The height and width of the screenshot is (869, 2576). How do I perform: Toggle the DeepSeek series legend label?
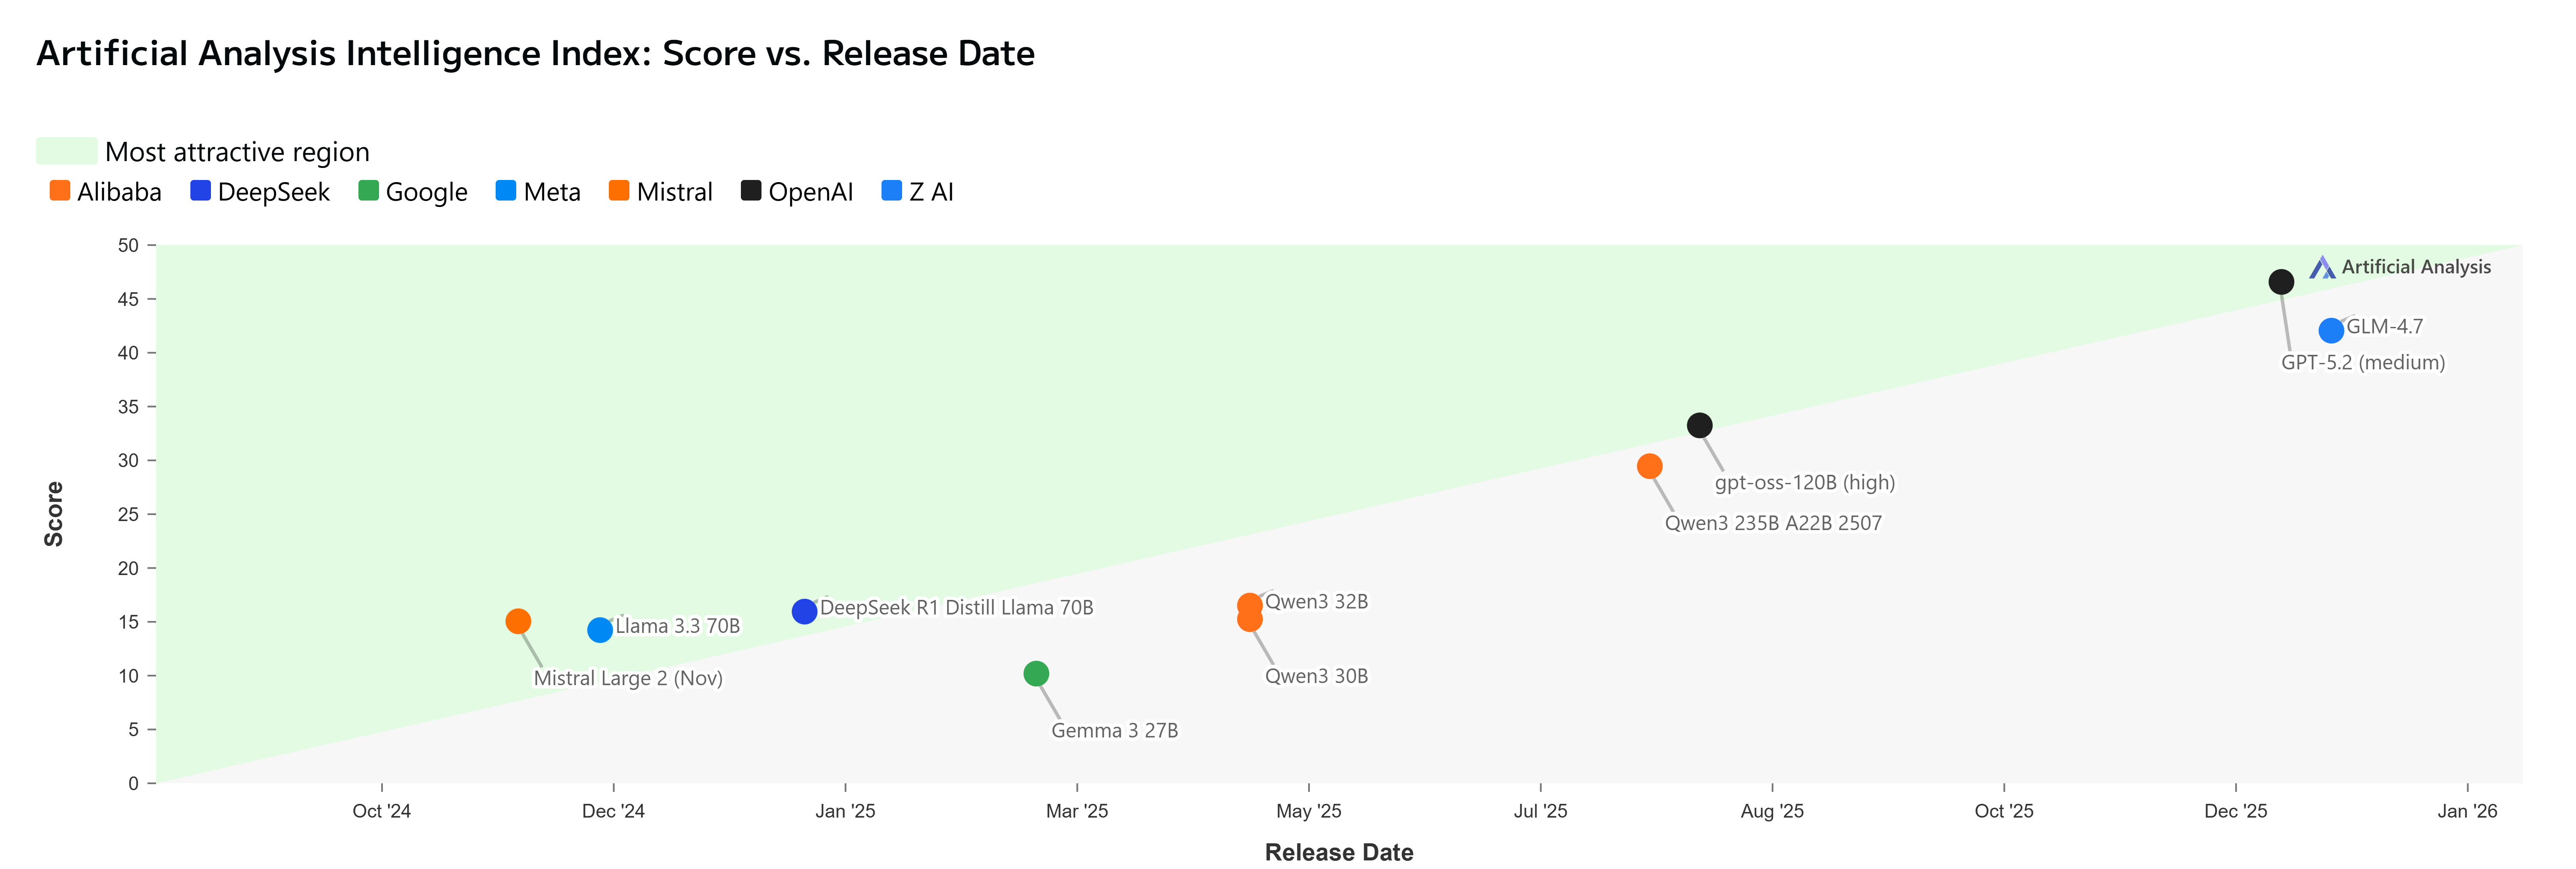click(x=273, y=192)
